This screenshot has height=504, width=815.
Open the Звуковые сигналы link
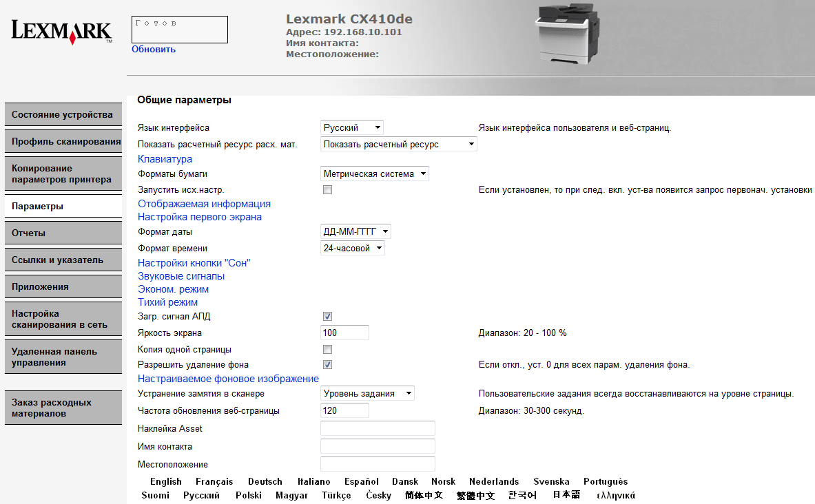tap(181, 276)
